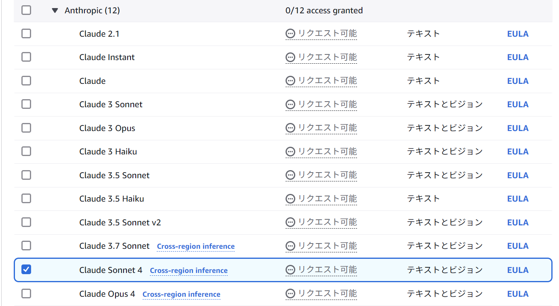This screenshot has height=306, width=559.
Task: Open the EULA for Claude Sonnet 4
Action: [x=518, y=270]
